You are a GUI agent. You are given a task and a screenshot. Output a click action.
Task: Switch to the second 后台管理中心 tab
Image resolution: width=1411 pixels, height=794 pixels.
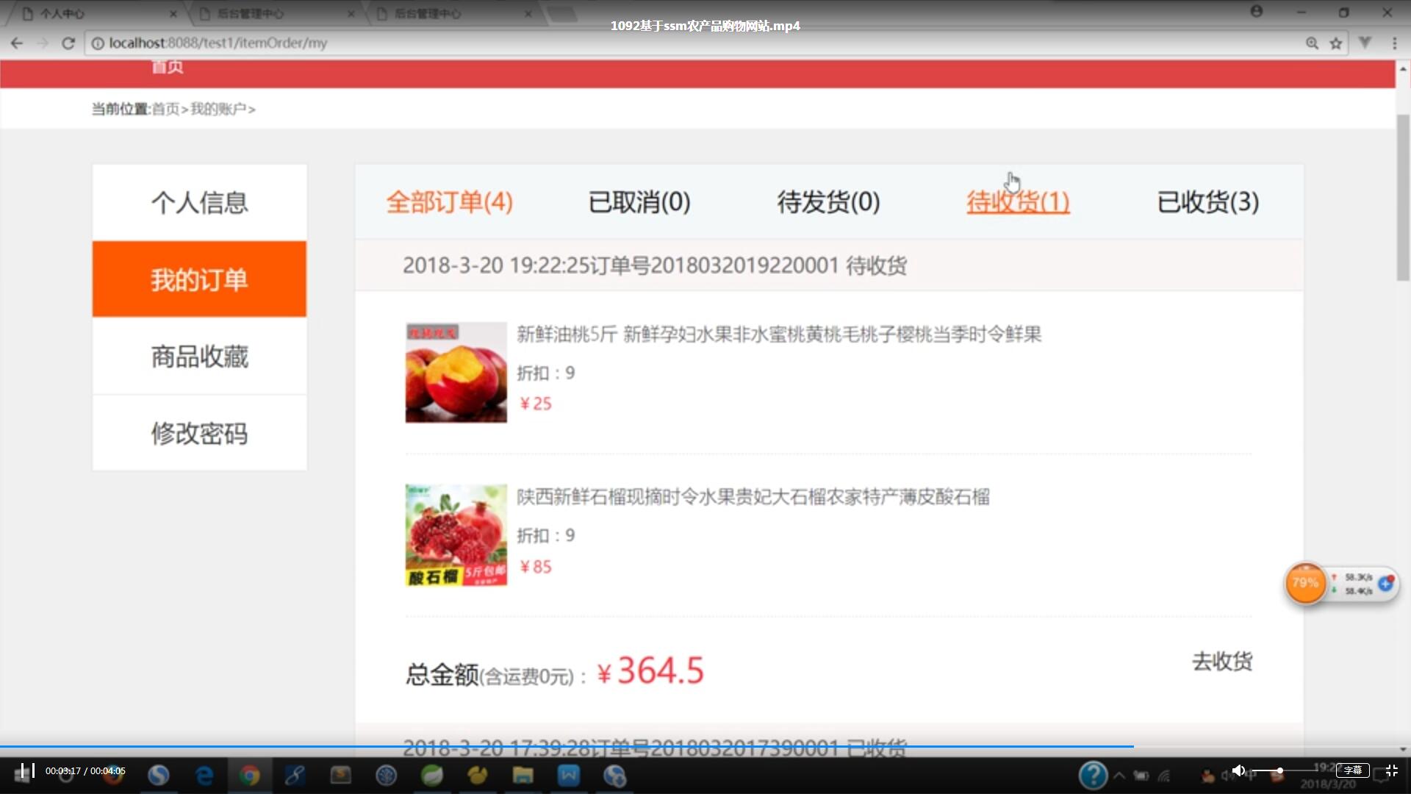276,13
